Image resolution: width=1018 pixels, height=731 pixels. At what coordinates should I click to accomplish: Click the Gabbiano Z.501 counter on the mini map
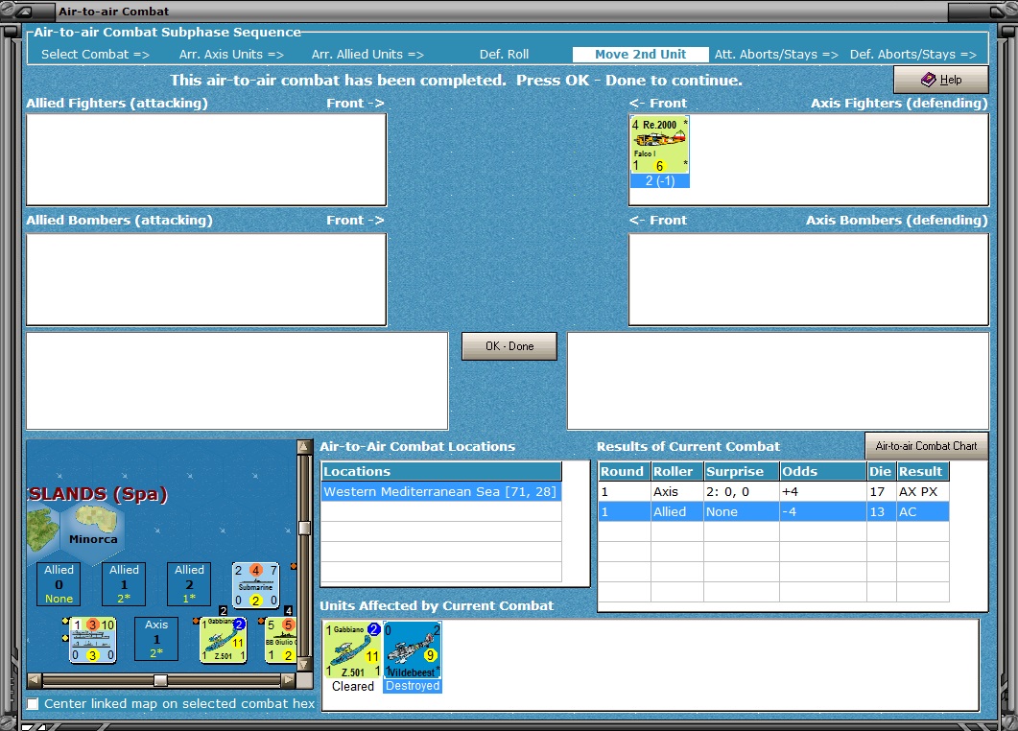point(223,640)
